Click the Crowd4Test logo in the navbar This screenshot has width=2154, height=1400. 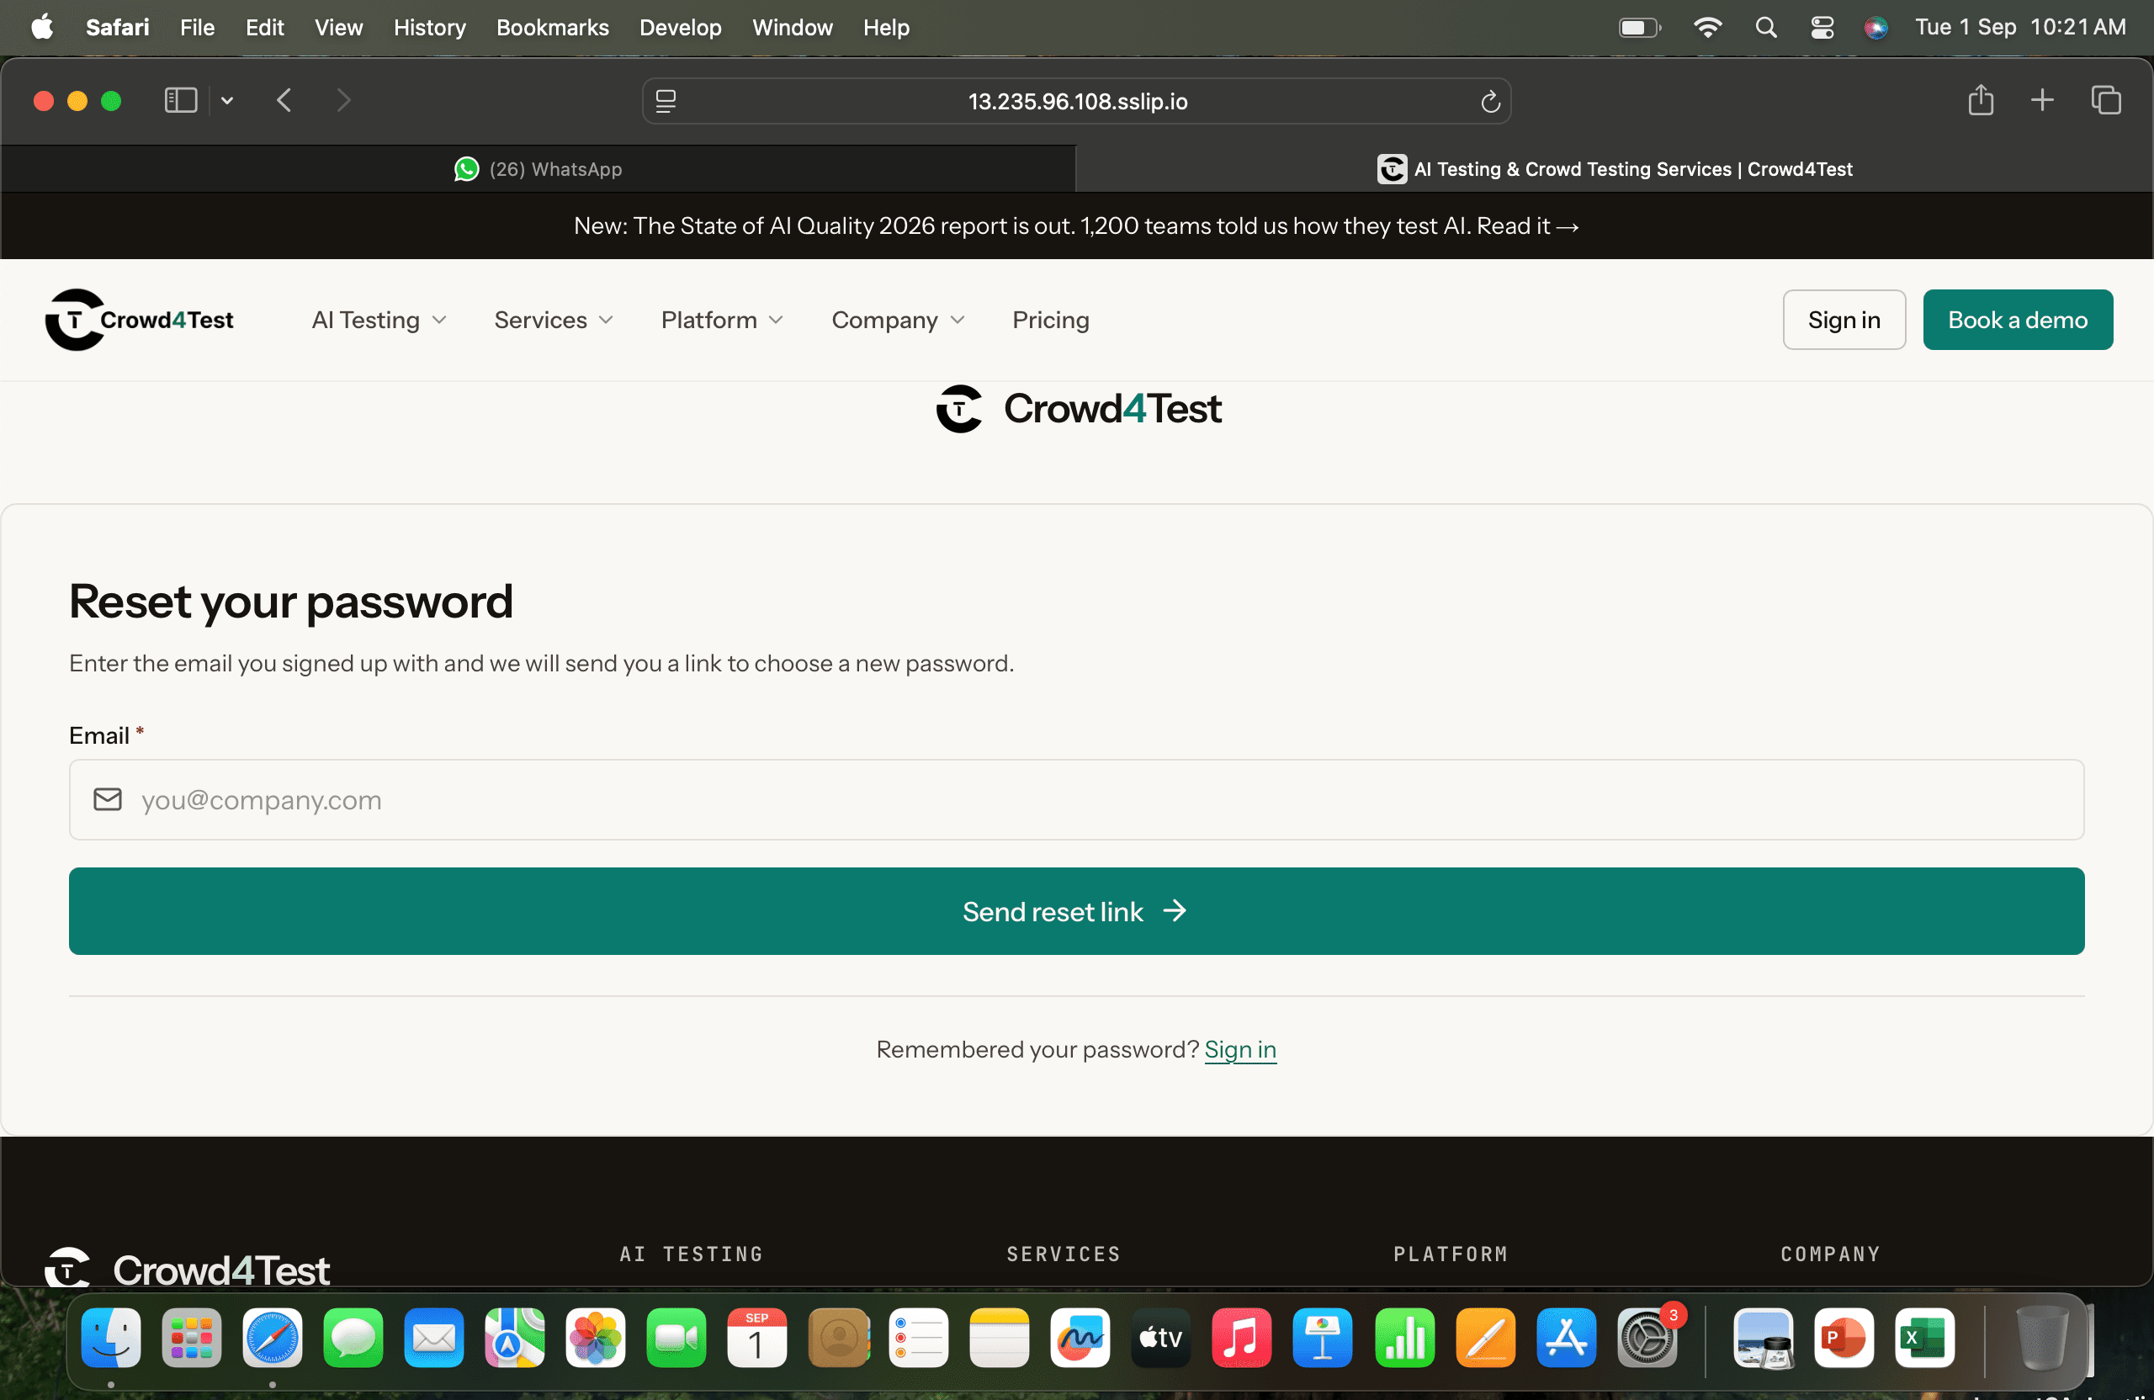(x=140, y=320)
